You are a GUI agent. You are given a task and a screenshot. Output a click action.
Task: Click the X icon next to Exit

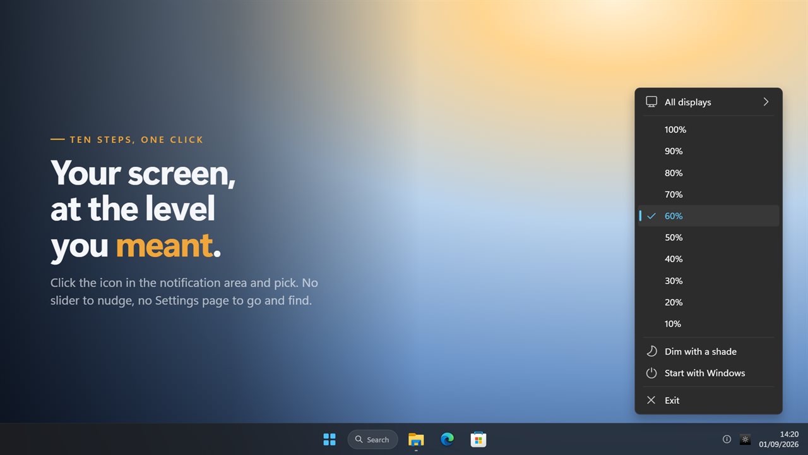[651, 400]
